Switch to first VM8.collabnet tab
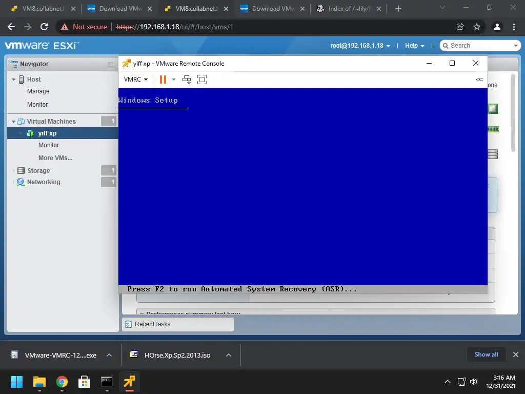The image size is (525, 394). (x=43, y=9)
